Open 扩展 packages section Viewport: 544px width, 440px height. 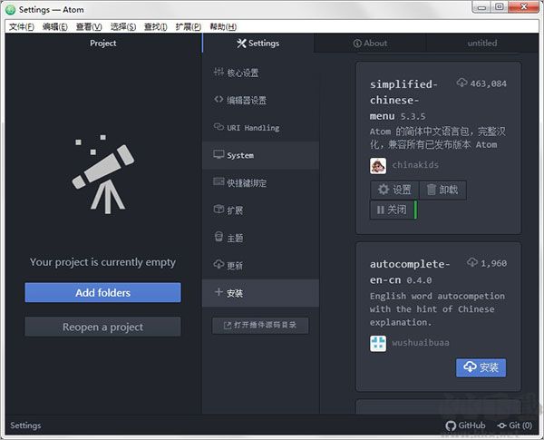(260, 210)
